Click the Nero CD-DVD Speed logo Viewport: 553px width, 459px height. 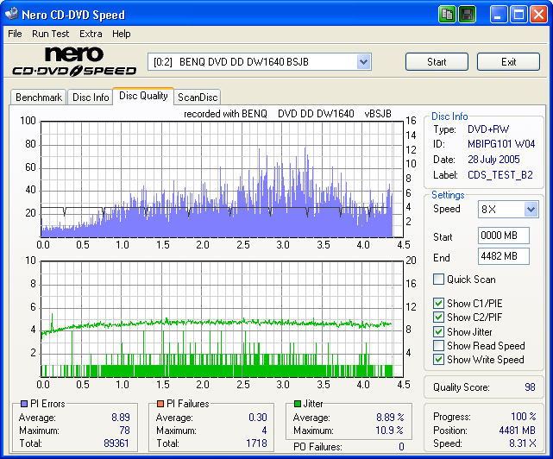(72, 62)
